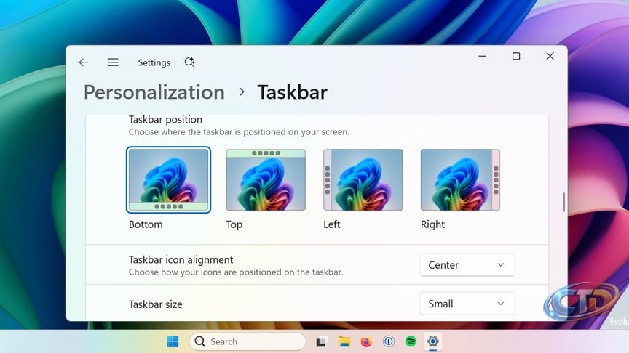Open the Settings search sparkle icon
Screen dimensions: 629x353
(189, 62)
